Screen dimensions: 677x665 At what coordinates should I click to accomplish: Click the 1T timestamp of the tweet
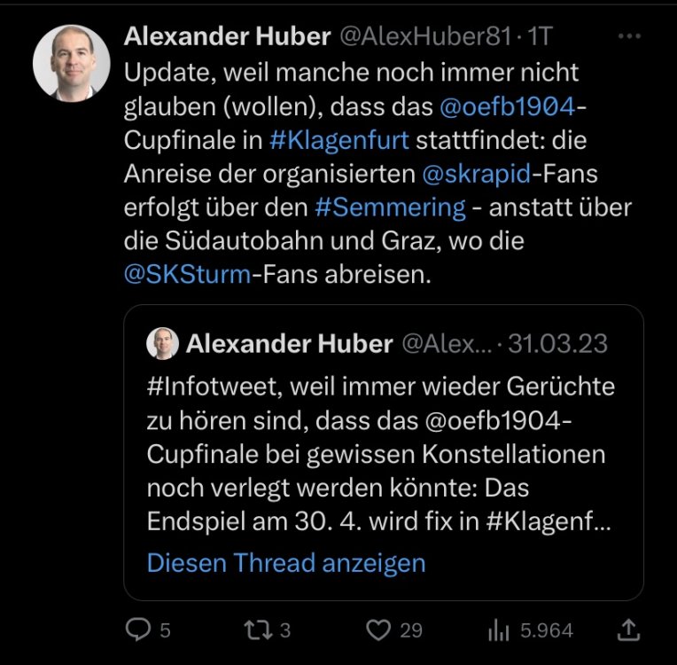coord(539,36)
